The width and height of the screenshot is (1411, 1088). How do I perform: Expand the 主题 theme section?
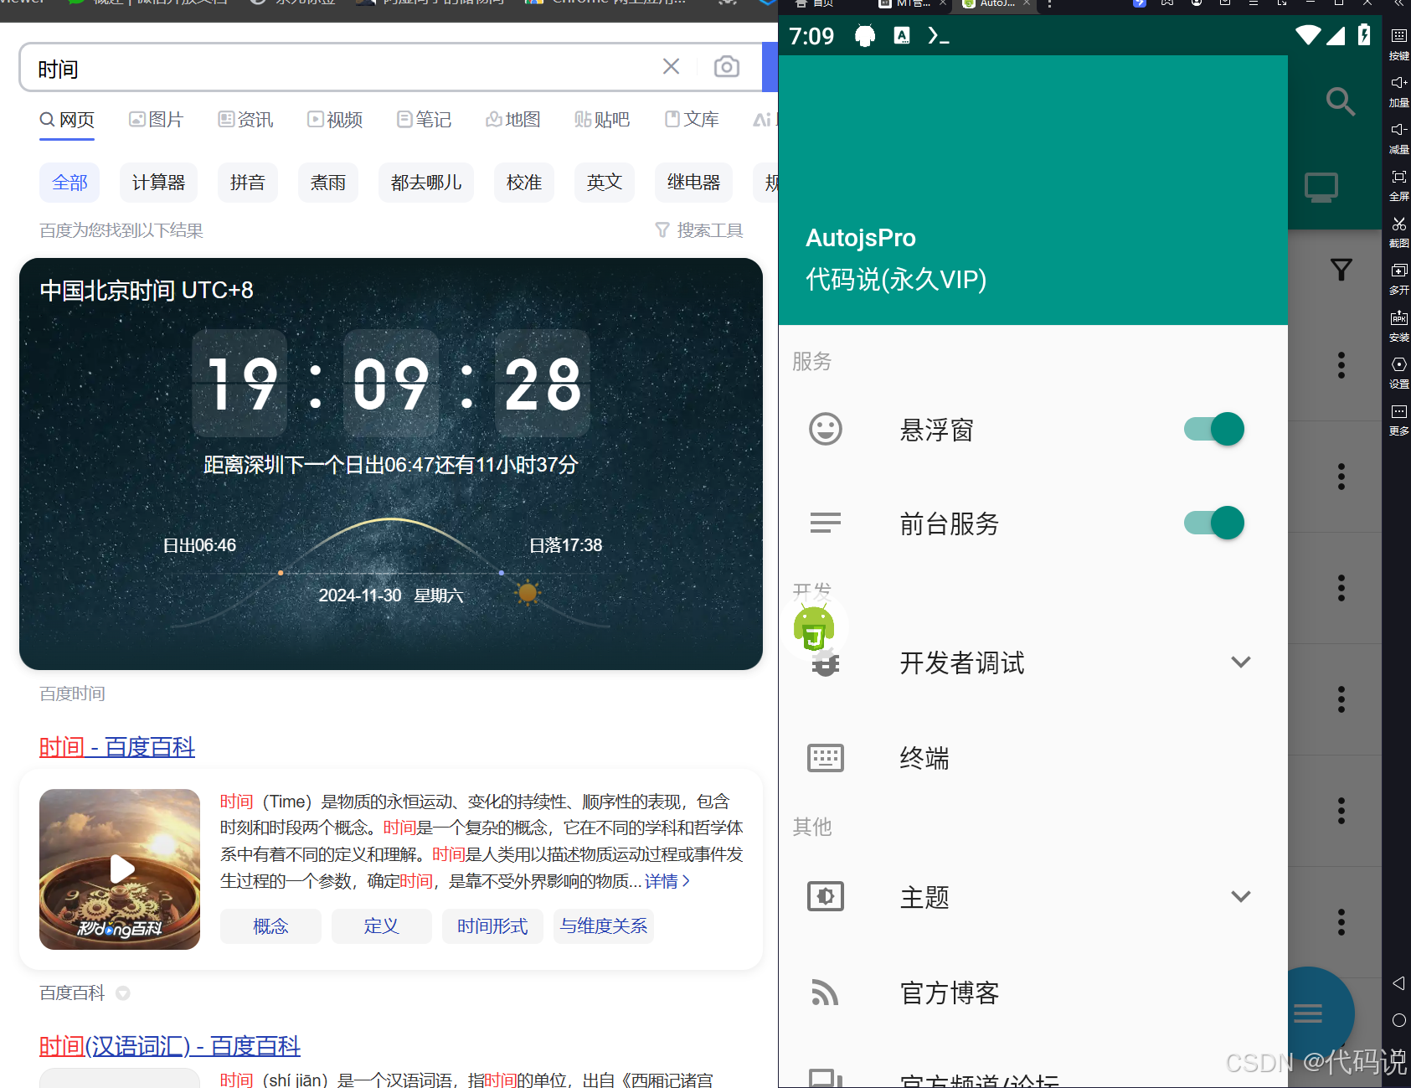pos(1240,895)
